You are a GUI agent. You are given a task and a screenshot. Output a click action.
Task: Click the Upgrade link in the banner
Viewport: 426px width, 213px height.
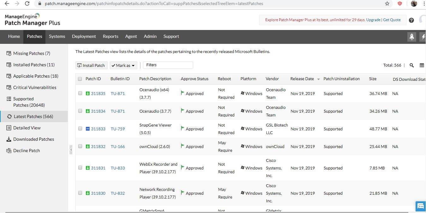(373, 20)
